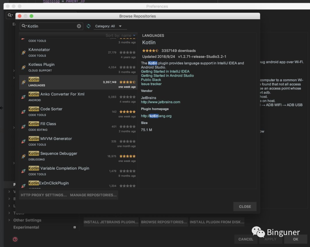The width and height of the screenshot is (310, 247).
Task: Click APPLY in the Preferences window
Action: pos(270,239)
